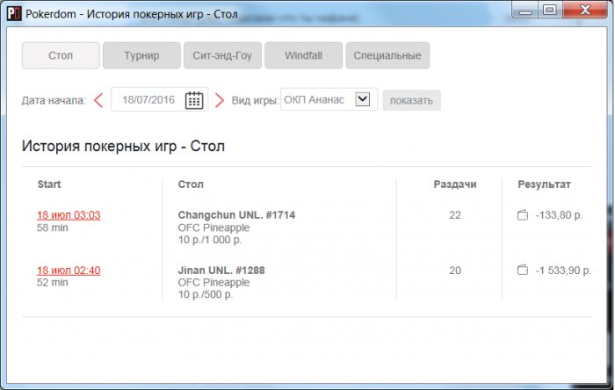Minimize the Pokerdom window
Image resolution: width=615 pixels, height=390 pixels.
pos(525,10)
